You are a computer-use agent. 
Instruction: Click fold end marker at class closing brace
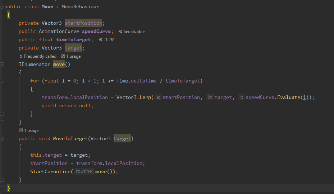[2, 188]
